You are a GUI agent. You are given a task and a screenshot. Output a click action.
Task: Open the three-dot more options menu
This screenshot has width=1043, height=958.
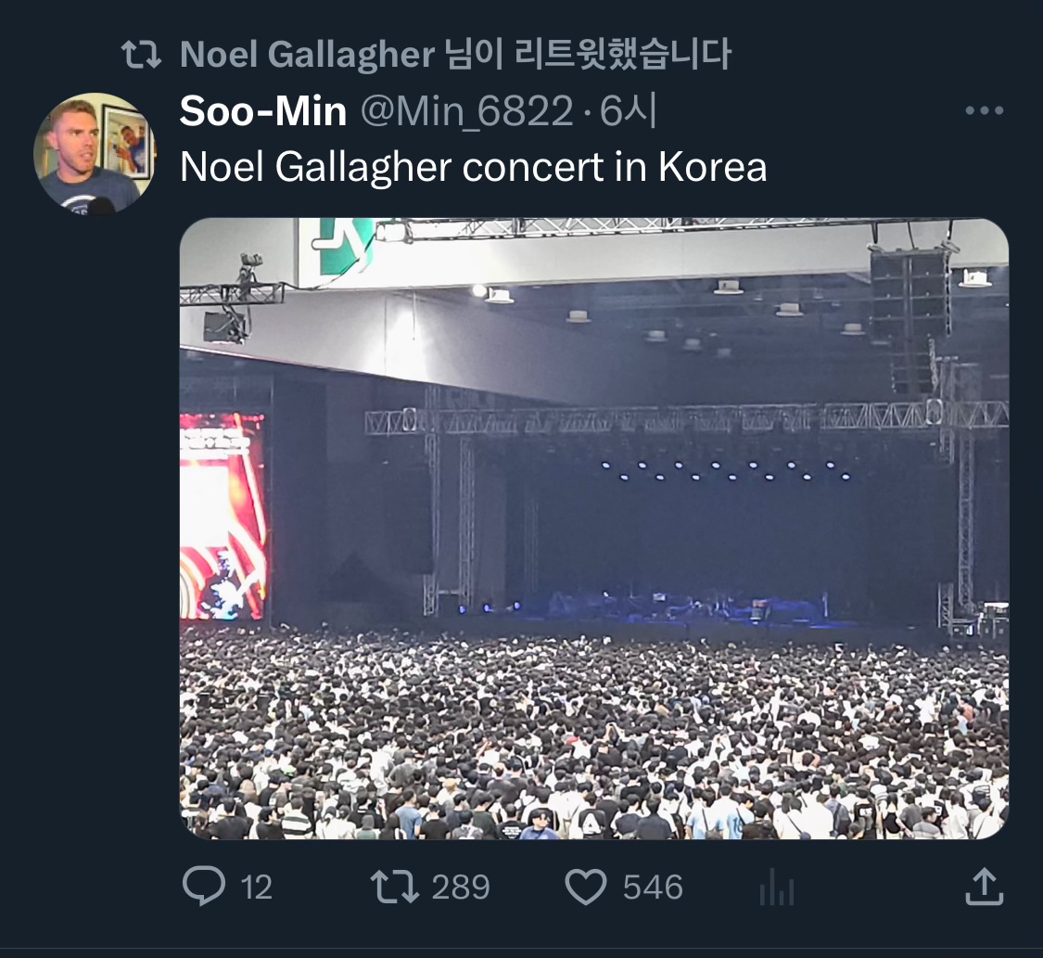click(x=984, y=111)
